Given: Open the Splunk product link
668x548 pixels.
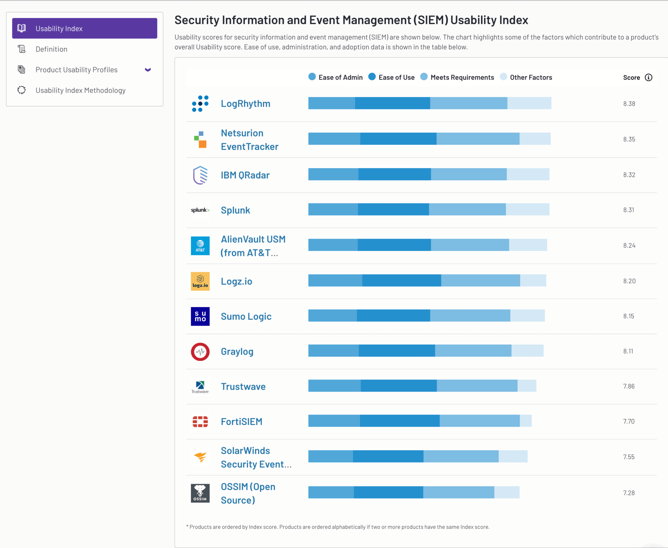Looking at the screenshot, I should point(235,210).
